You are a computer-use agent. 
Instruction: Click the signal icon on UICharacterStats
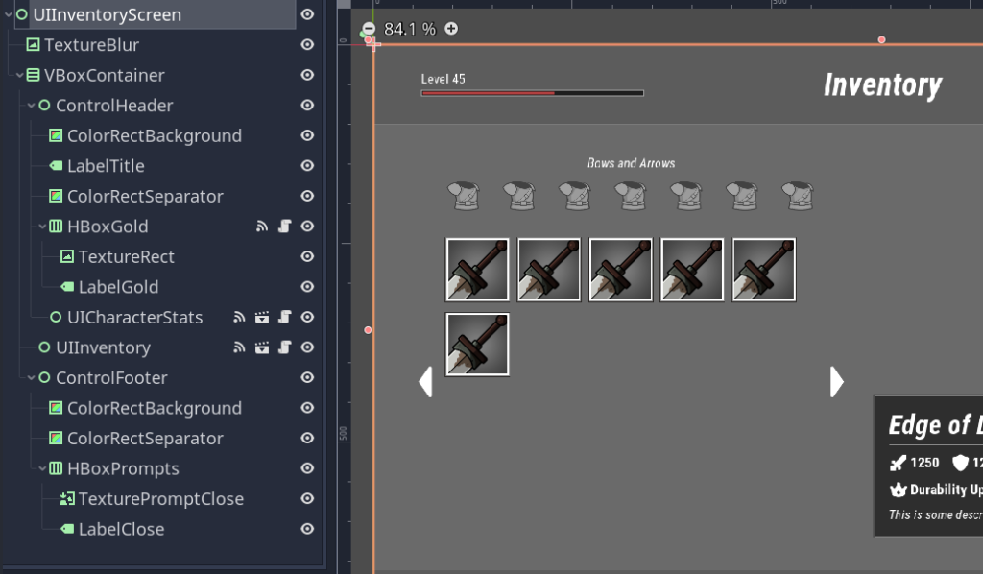[239, 317]
